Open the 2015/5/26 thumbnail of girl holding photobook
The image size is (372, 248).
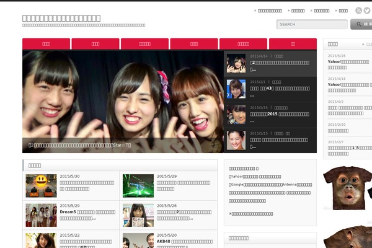pos(138,215)
